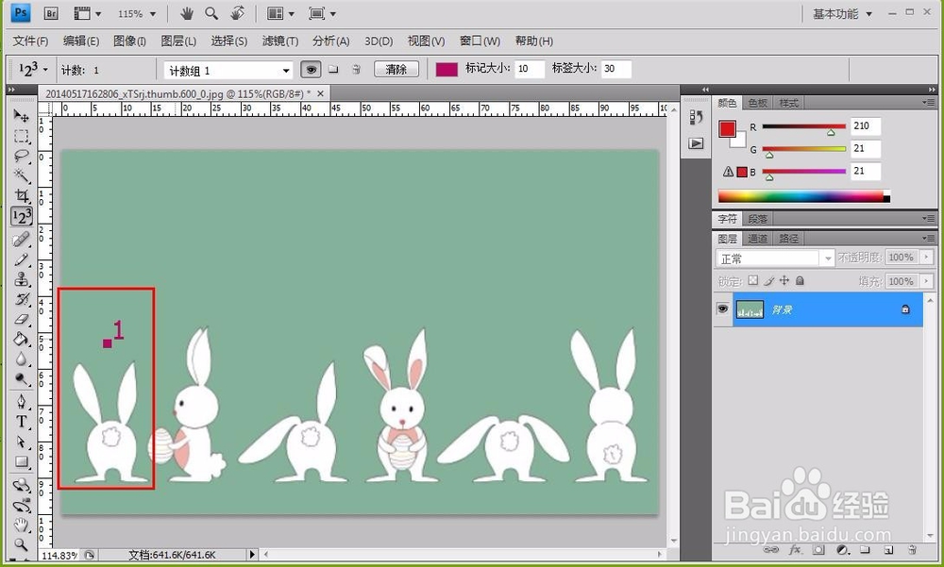Select the Rectangle shape tool
Image resolution: width=944 pixels, height=567 pixels.
(x=21, y=461)
